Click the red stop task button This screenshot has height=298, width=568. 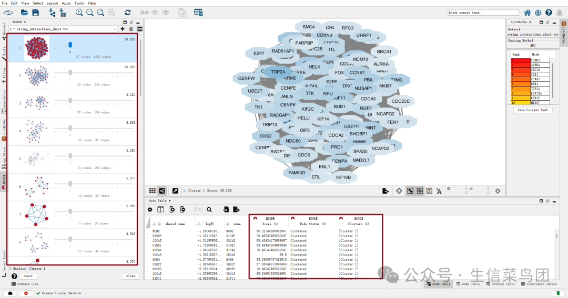[26, 293]
